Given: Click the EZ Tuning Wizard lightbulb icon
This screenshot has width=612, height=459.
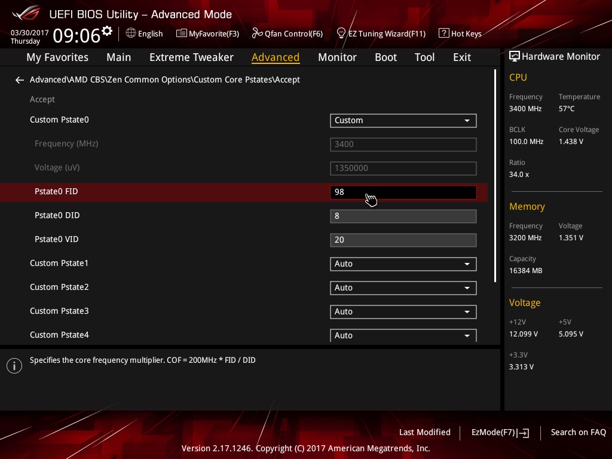Looking at the screenshot, I should [341, 33].
